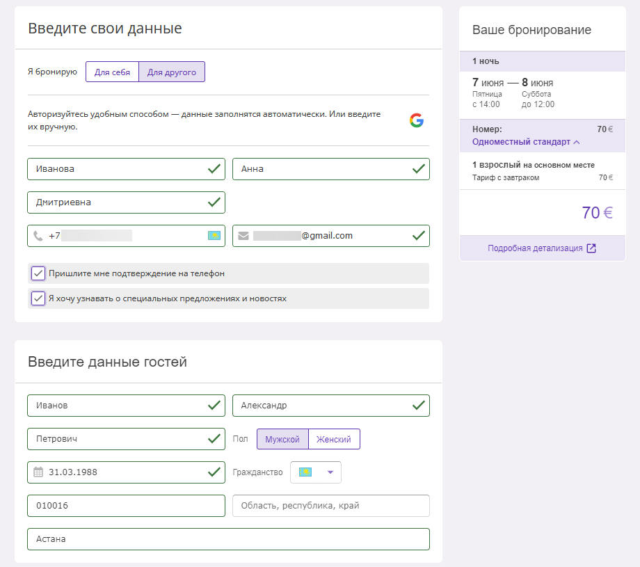Screen dimensions: 640x567
Task: Click the external link icon beside Подробная детализация
Action: [591, 248]
